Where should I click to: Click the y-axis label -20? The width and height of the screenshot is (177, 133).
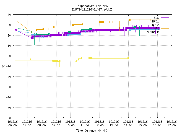(x=9, y=77)
